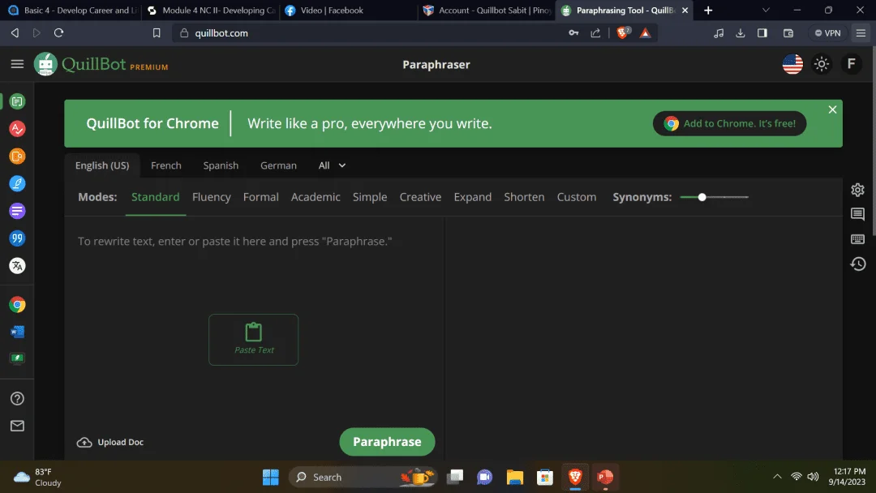The width and height of the screenshot is (876, 493).
Task: Open QuillBot for Chrome sidebar icon
Action: (x=17, y=305)
